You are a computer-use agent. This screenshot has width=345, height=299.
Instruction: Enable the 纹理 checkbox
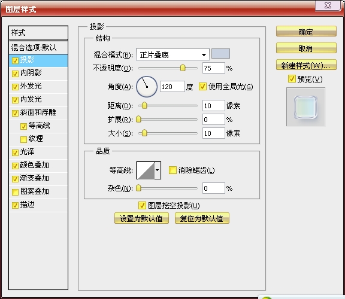click(x=23, y=139)
